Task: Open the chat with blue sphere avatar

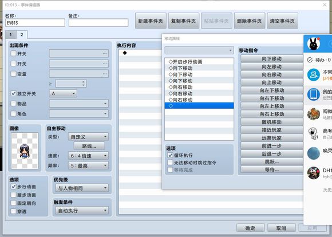Action: (x=314, y=153)
